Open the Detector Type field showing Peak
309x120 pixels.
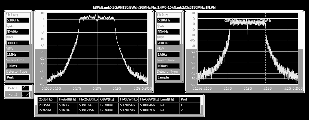18,77
